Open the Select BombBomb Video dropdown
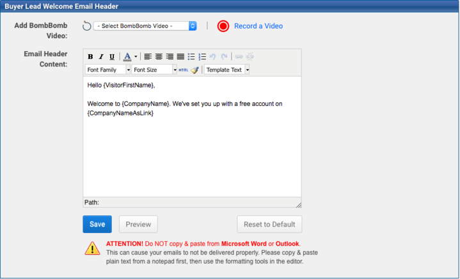460x279 pixels. (x=145, y=26)
